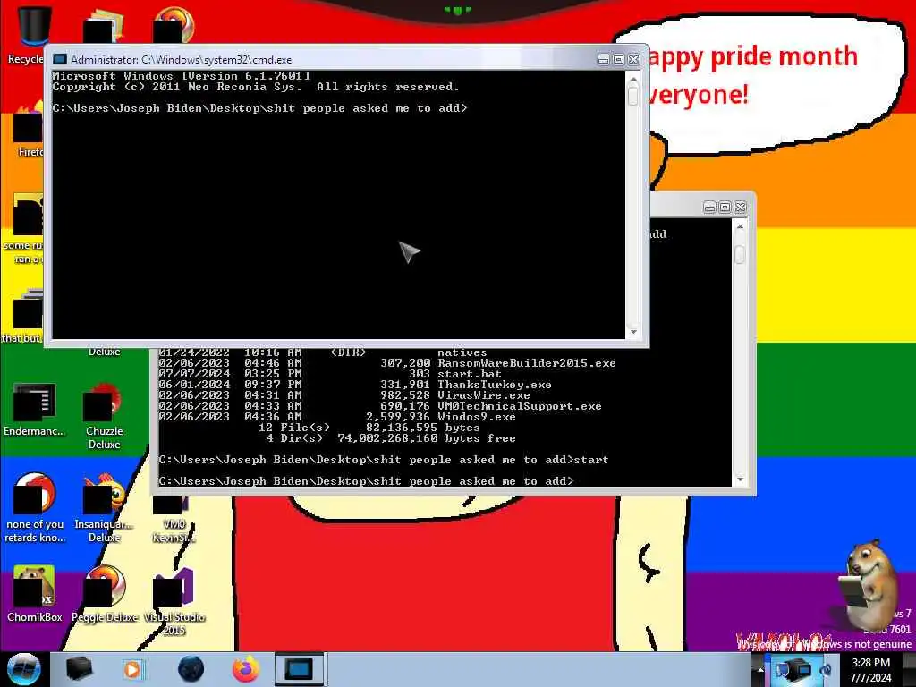Image resolution: width=916 pixels, height=687 pixels.
Task: Click background cmd scrollbar up arrow
Action: (740, 226)
